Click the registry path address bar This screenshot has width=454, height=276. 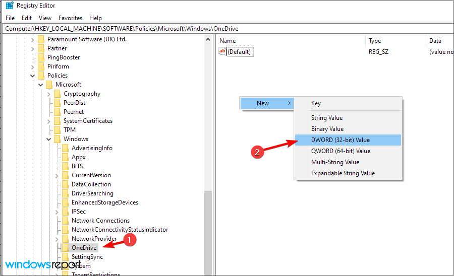(228, 29)
